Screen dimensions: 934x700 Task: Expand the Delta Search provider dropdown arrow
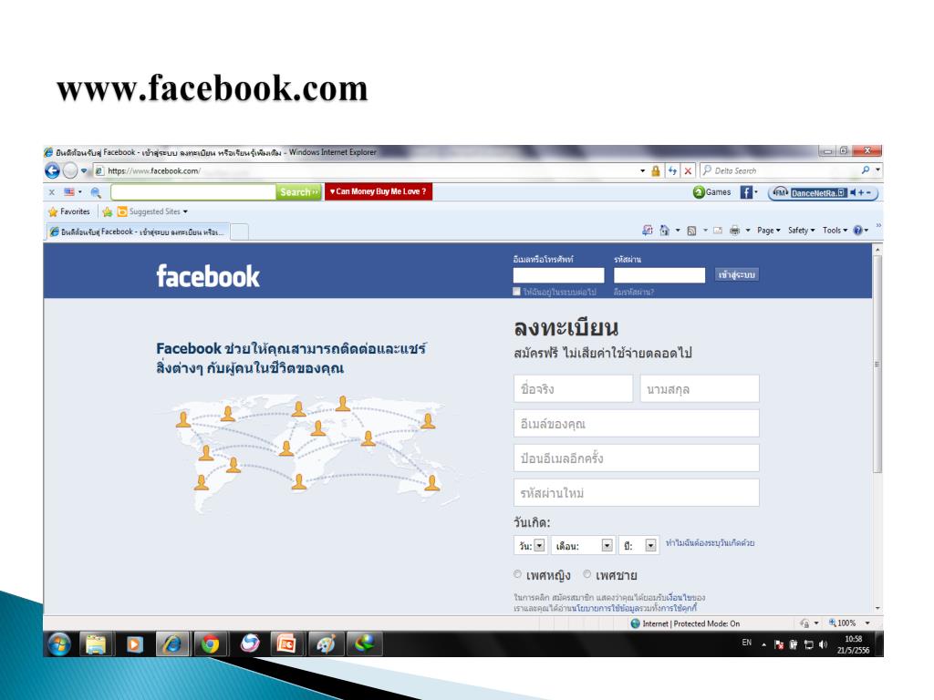tap(877, 170)
